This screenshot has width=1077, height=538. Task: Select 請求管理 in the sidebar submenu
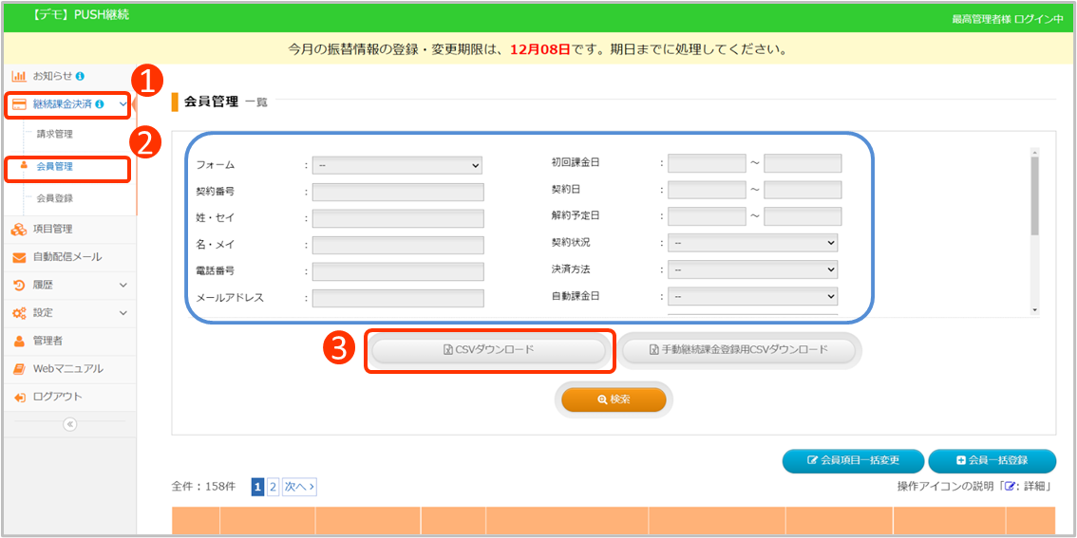click(54, 135)
